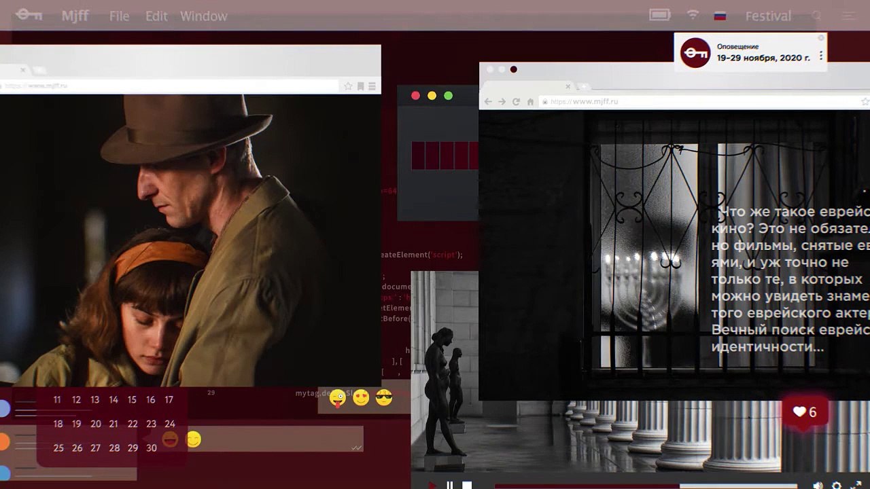The height and width of the screenshot is (489, 870).
Task: Click the address bar in the left browser
Action: point(169,86)
